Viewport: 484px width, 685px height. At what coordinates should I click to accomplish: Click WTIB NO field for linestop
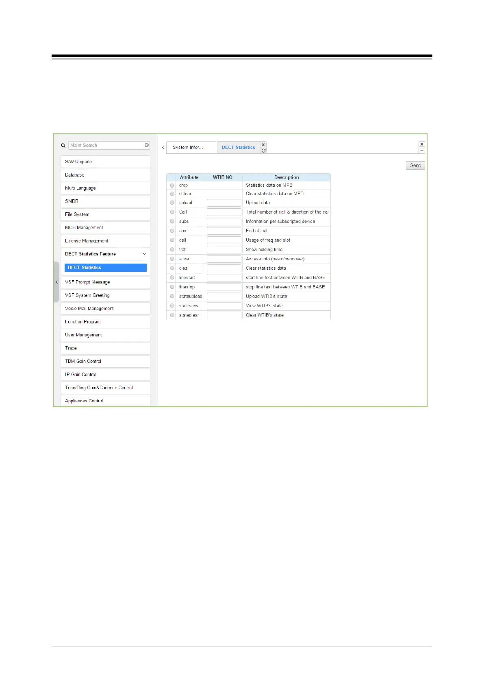224,287
